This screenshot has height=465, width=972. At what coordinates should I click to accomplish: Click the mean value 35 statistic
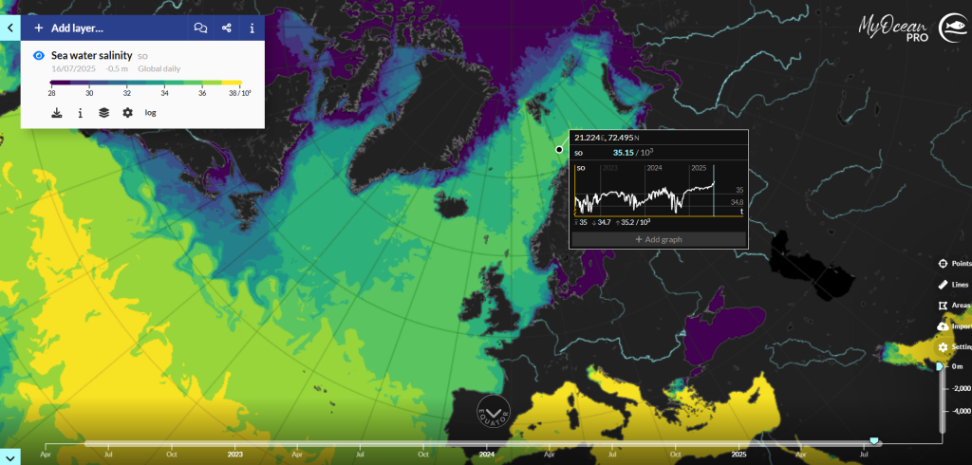pyautogui.click(x=580, y=222)
